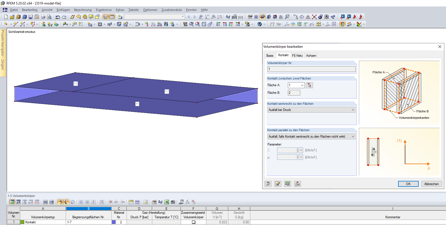Click the Volumenkörper Nr. field

click(311, 69)
